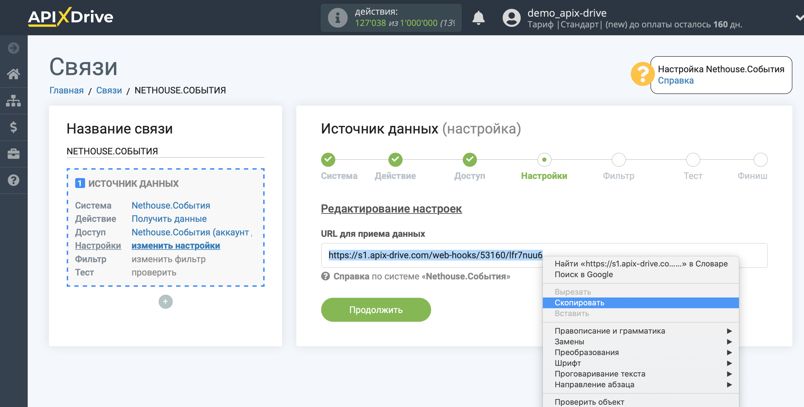This screenshot has height=407, width=804.
Task: Expand Преобразования submenu
Action: tap(641, 353)
